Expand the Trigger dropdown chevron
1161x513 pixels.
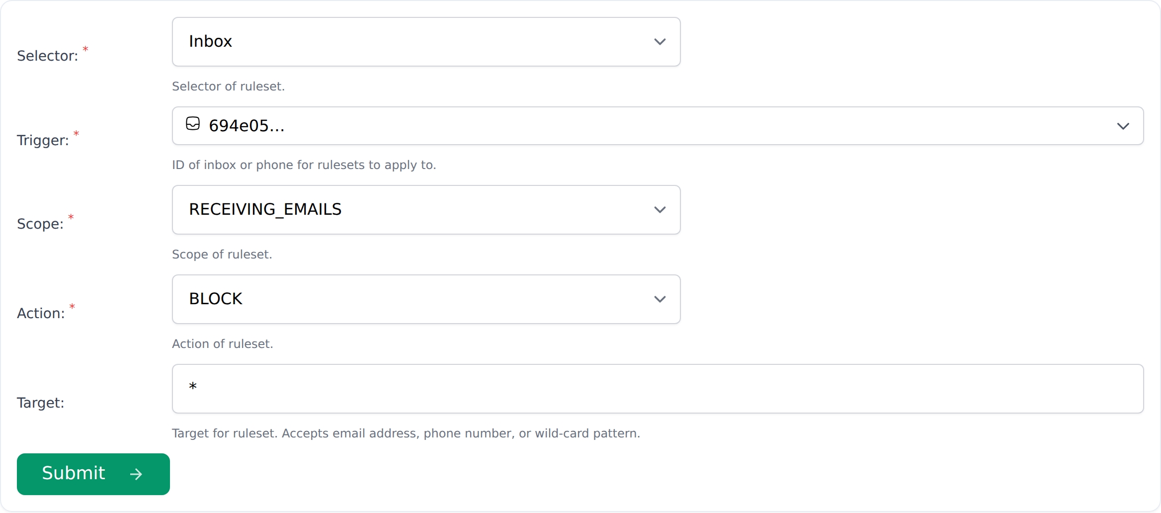[1123, 126]
